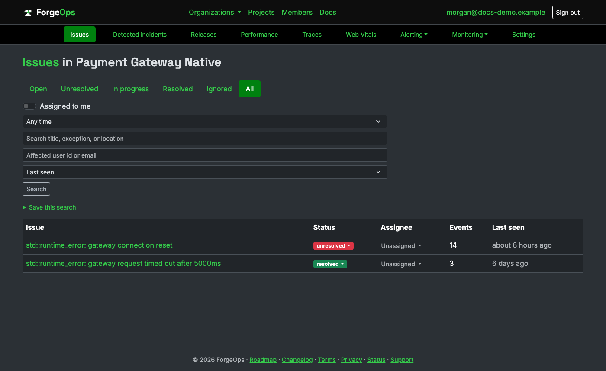Screen dimensions: 606x371
Task: Go to the Issues nav tab
Action: coord(80,35)
